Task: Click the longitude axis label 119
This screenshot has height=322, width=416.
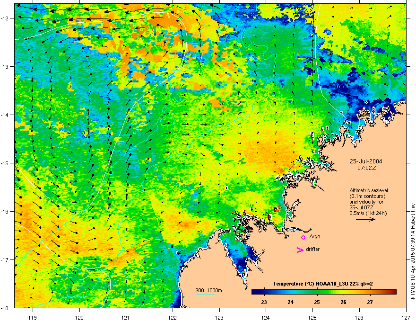Action: (x=33, y=317)
